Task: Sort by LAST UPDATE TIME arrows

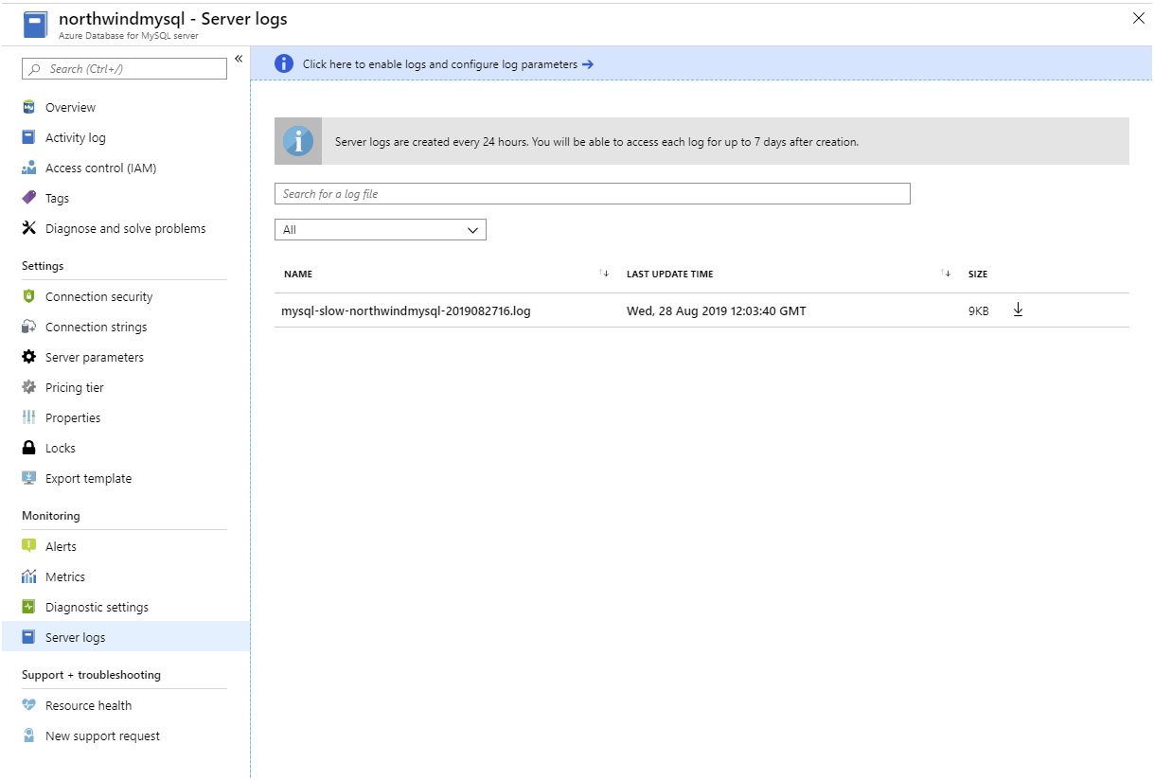Action: [945, 274]
